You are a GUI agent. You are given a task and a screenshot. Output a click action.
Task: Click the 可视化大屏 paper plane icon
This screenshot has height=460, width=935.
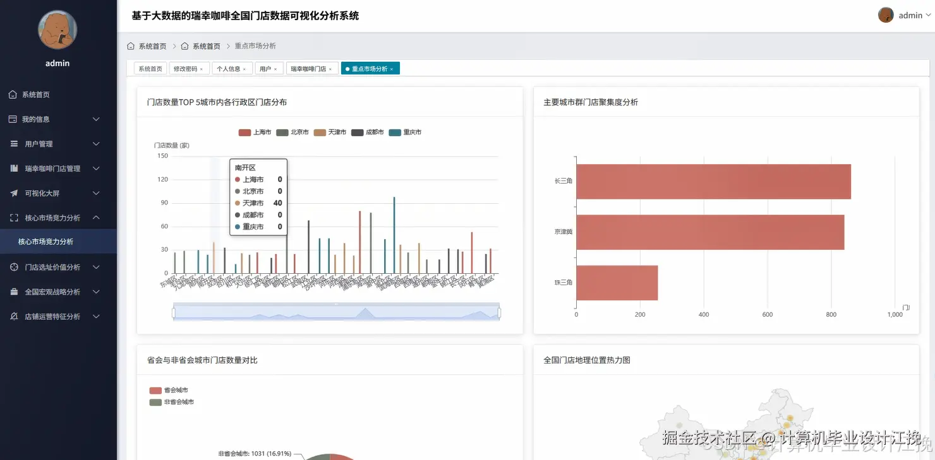14,193
